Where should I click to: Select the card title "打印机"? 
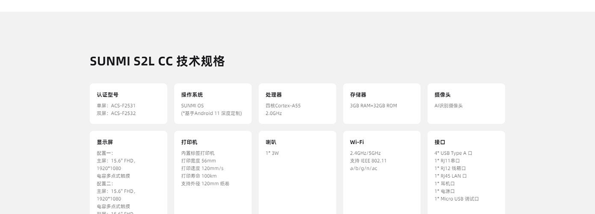coord(189,142)
